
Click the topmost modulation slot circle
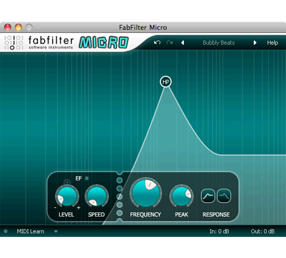click(x=119, y=180)
